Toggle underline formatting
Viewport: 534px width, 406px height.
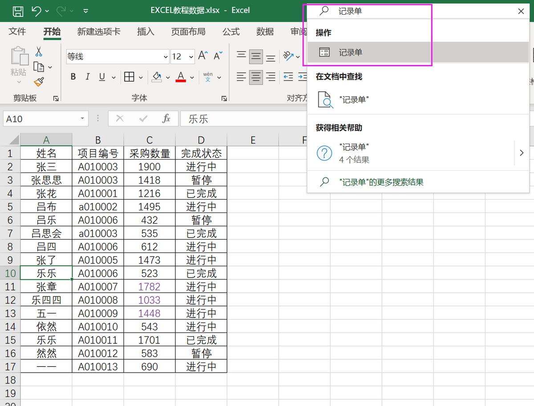pyautogui.click(x=102, y=77)
